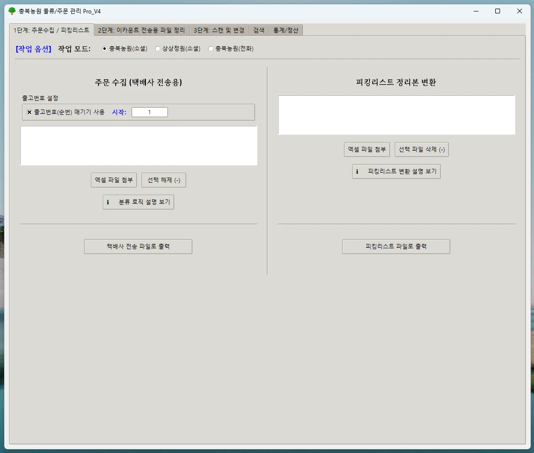Switch to 3단계: 스캔 및 변경 tab

coord(219,30)
